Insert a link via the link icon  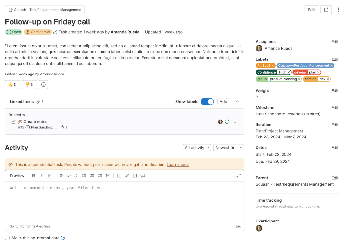click(x=76, y=175)
